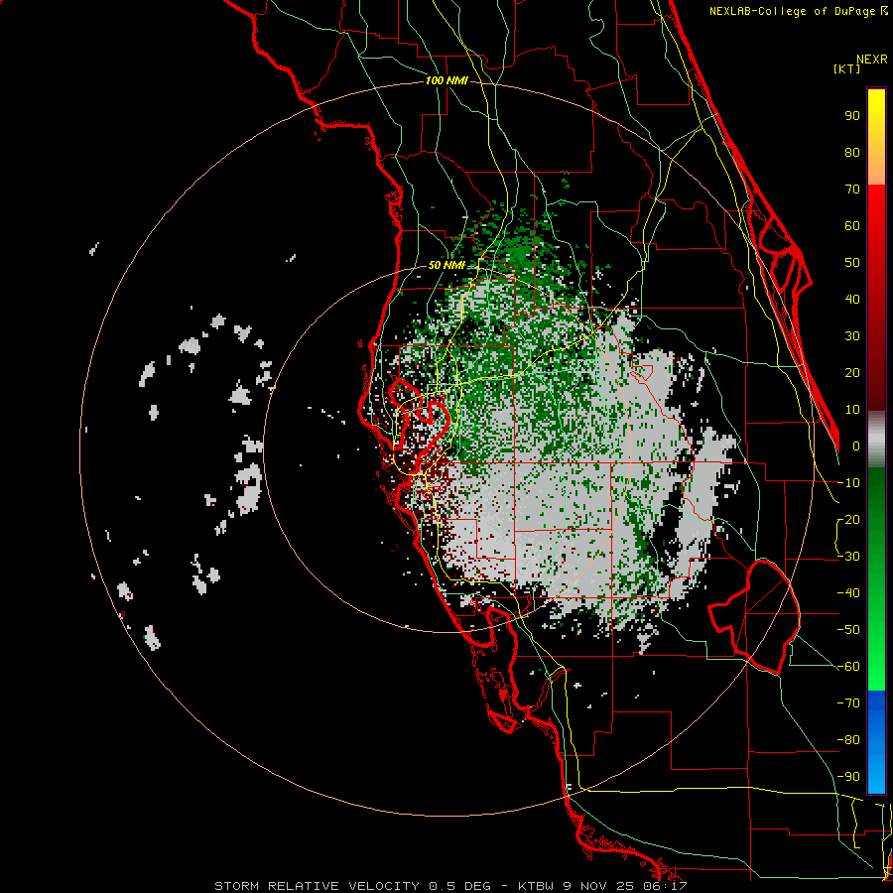Viewport: 893px width, 893px height.
Task: Click the -50 scale label
Action: pos(848,630)
